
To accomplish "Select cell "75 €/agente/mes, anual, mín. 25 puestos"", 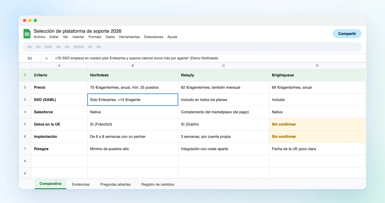I will point(133,87).
